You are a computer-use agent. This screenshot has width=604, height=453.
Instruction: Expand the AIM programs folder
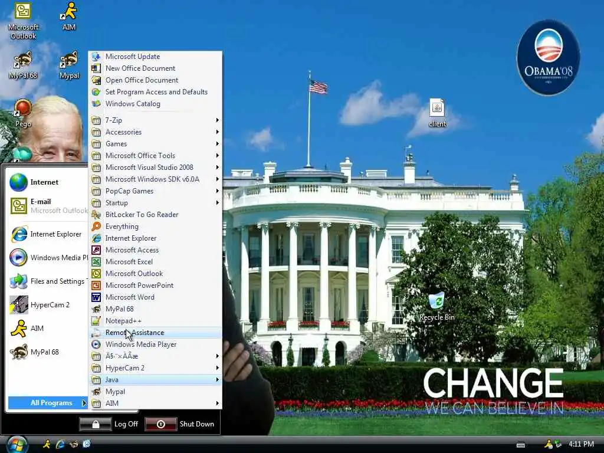156,403
